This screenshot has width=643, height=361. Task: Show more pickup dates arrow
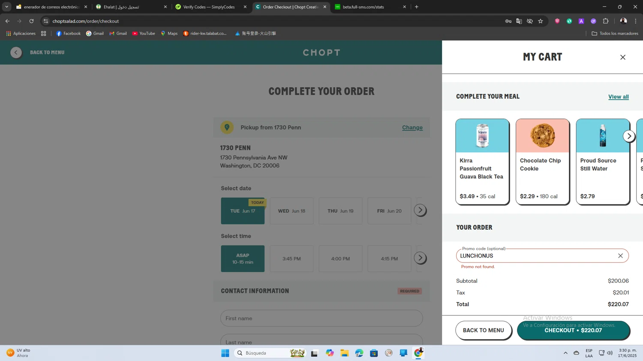(x=420, y=210)
